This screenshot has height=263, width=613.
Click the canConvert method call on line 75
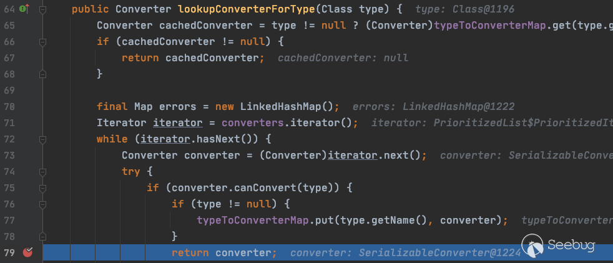click(265, 188)
